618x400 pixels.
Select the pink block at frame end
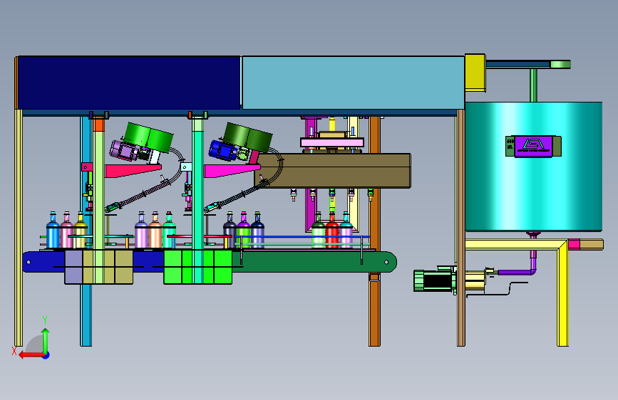coord(574,245)
